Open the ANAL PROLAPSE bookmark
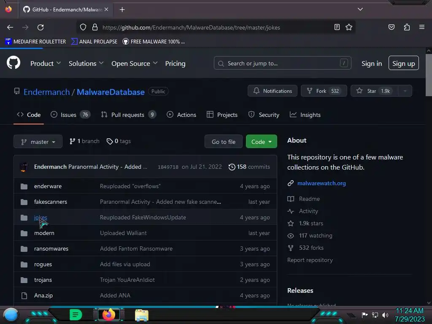Screen dimensions: 432x324 (x=94, y=42)
